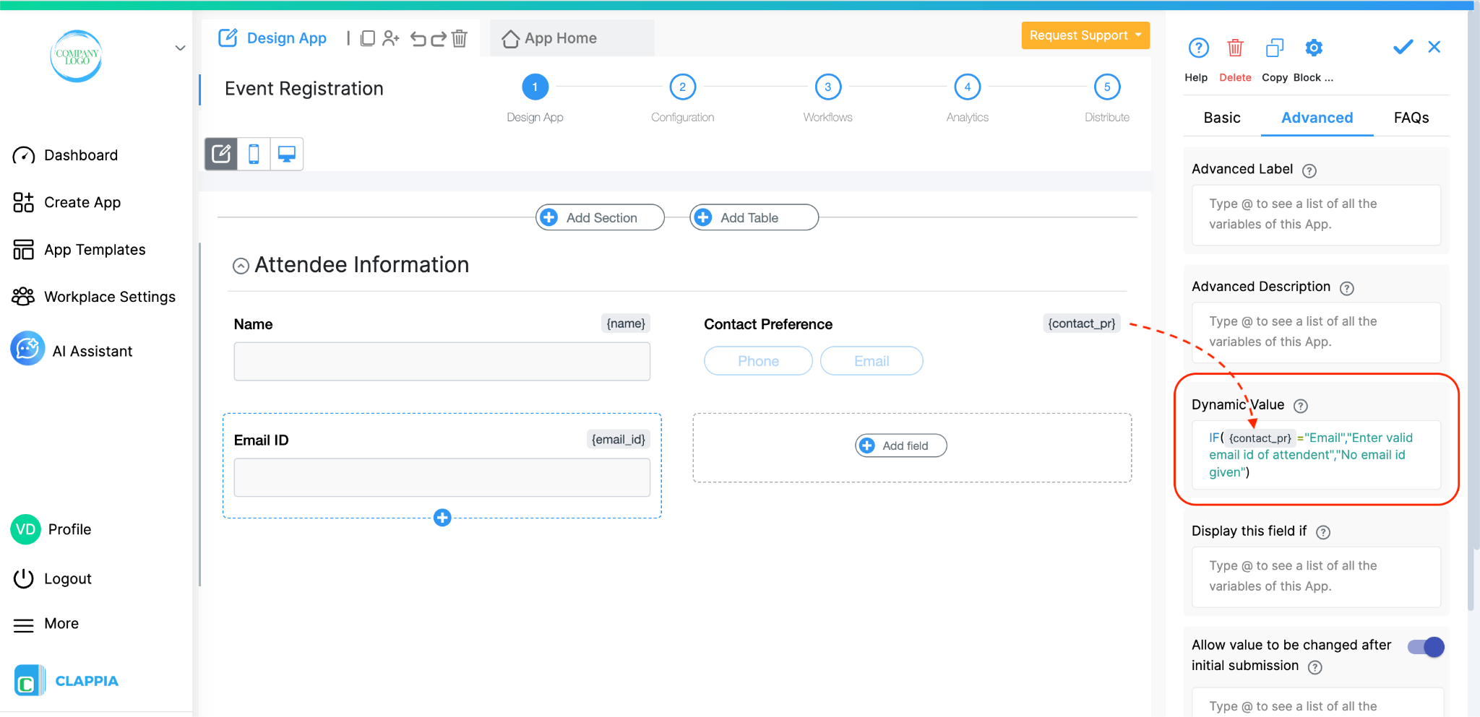Click the Display this field if input
The width and height of the screenshot is (1480, 717).
click(1316, 576)
